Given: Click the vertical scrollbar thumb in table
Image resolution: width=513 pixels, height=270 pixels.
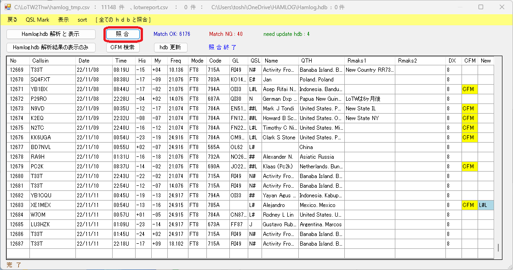Looking at the screenshot, I should coord(498,248).
